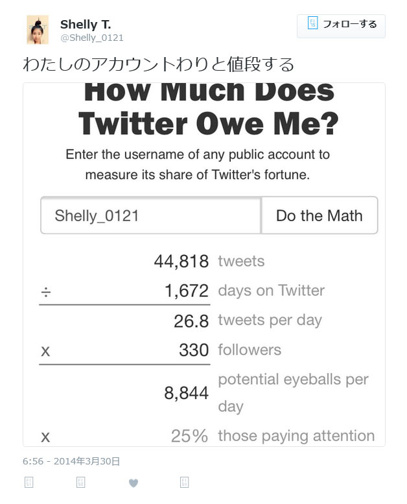407x504 pixels.
Task: Focus the Shelly_0121 username input field
Action: click(x=150, y=215)
